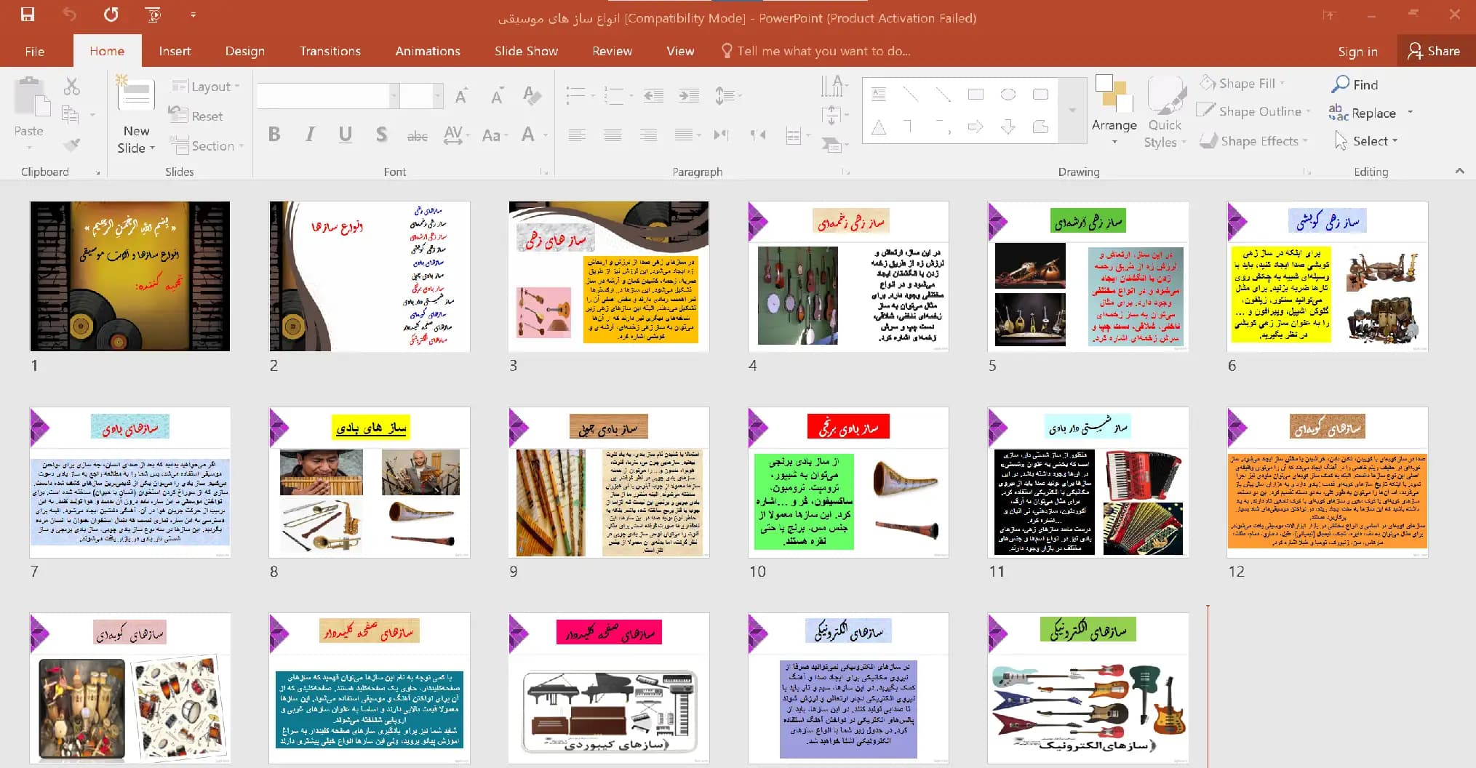The width and height of the screenshot is (1476, 768).
Task: Save the presentation using the floppy disk icon
Action: [28, 15]
